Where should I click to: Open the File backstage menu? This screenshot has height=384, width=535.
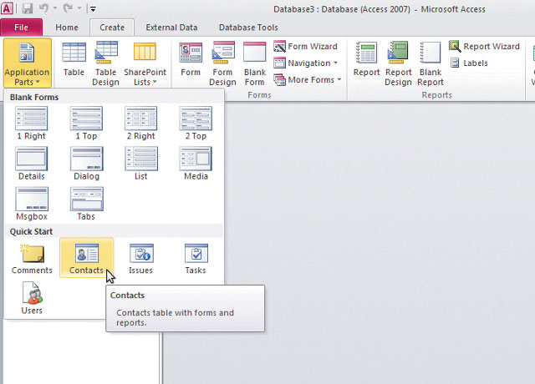point(23,28)
